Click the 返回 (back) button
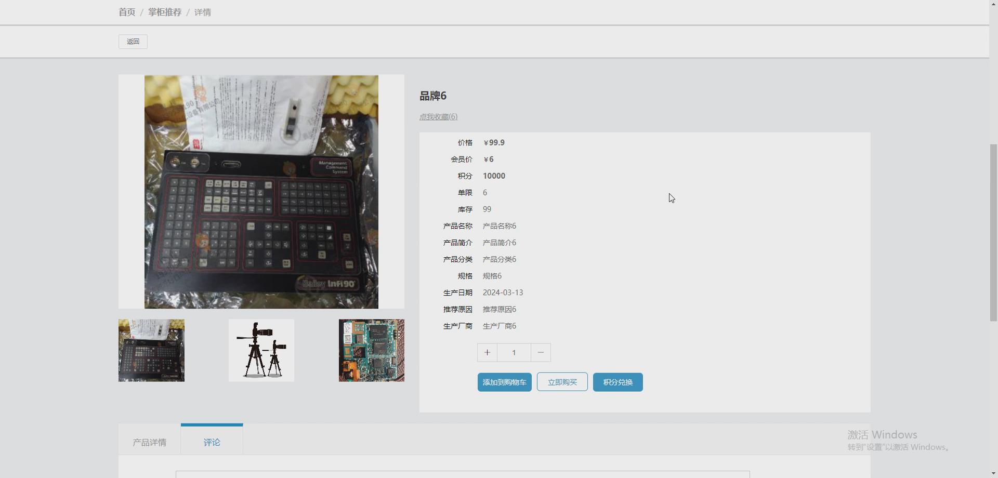 pos(133,41)
